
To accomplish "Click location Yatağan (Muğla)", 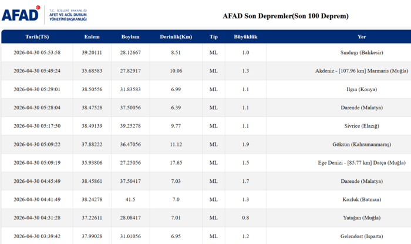I will (x=362, y=218).
